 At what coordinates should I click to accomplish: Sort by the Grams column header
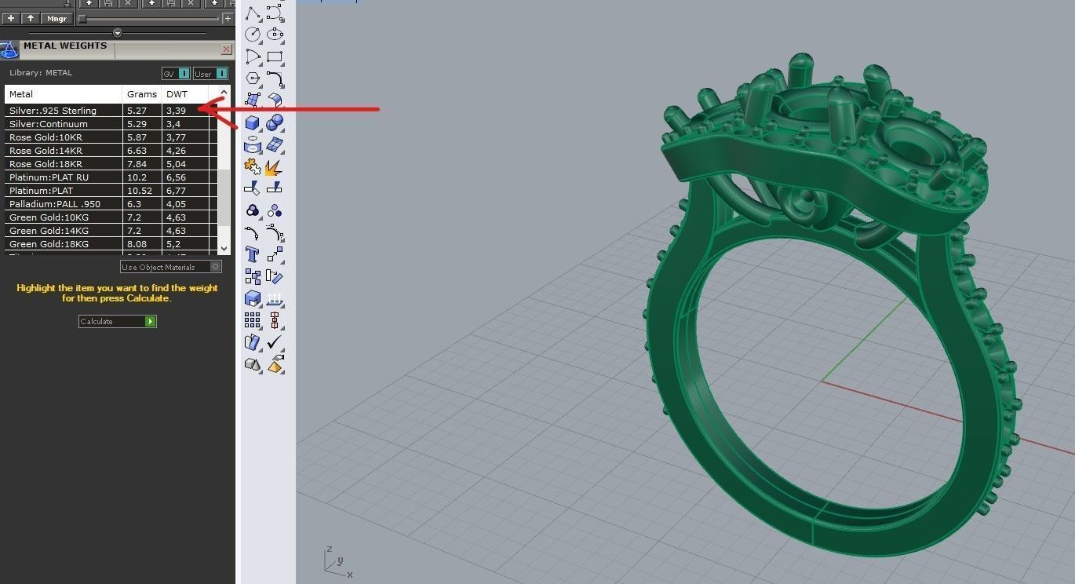point(143,94)
